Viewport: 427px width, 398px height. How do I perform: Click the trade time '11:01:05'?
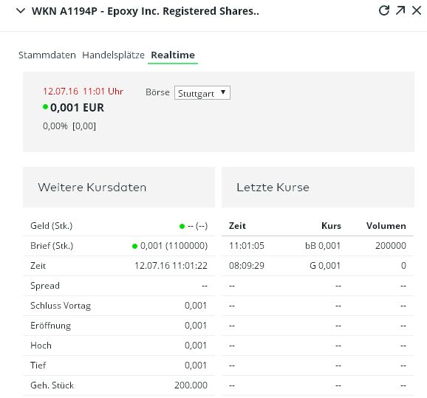coord(247,246)
